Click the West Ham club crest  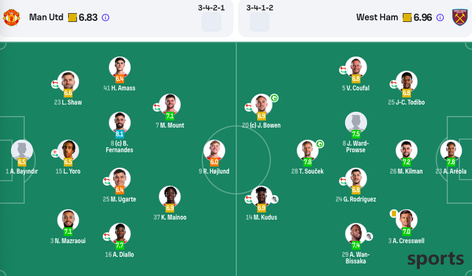[x=460, y=18]
